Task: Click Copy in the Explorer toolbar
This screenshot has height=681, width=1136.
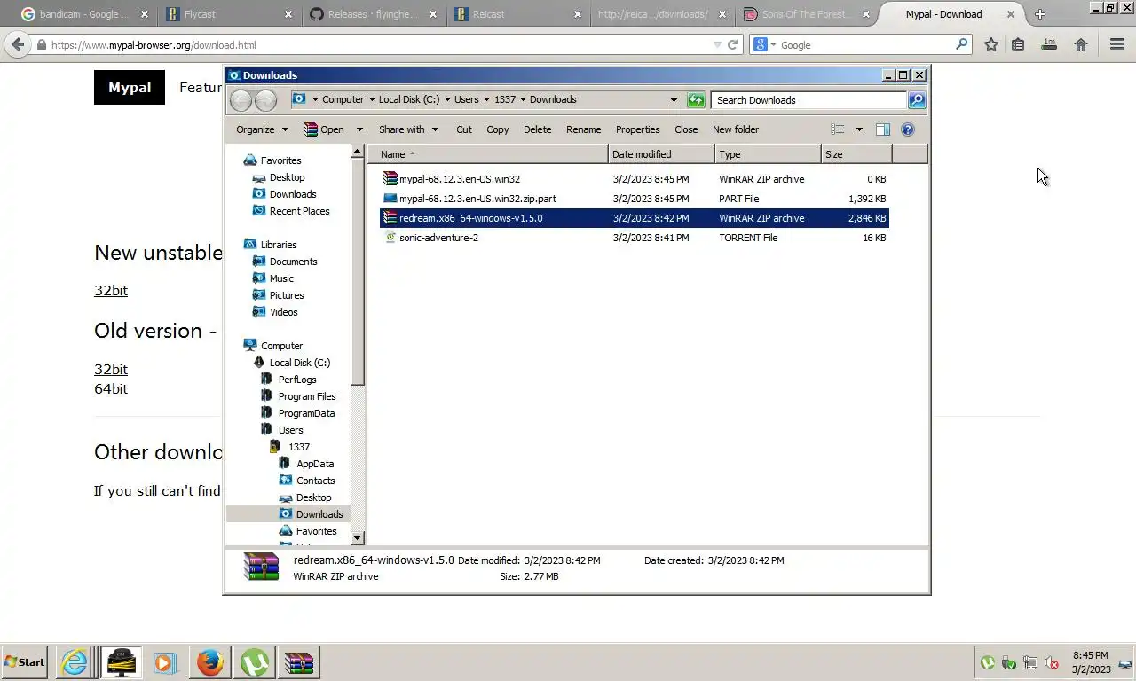Action: tap(498, 129)
